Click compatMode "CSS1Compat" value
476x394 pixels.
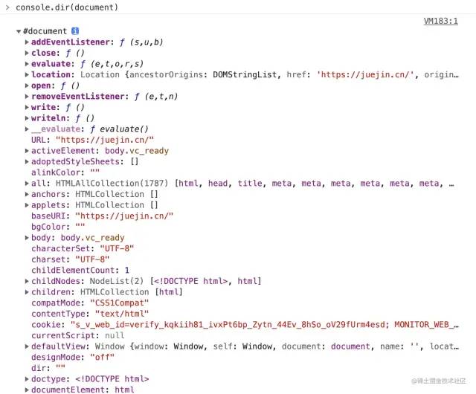119,303
